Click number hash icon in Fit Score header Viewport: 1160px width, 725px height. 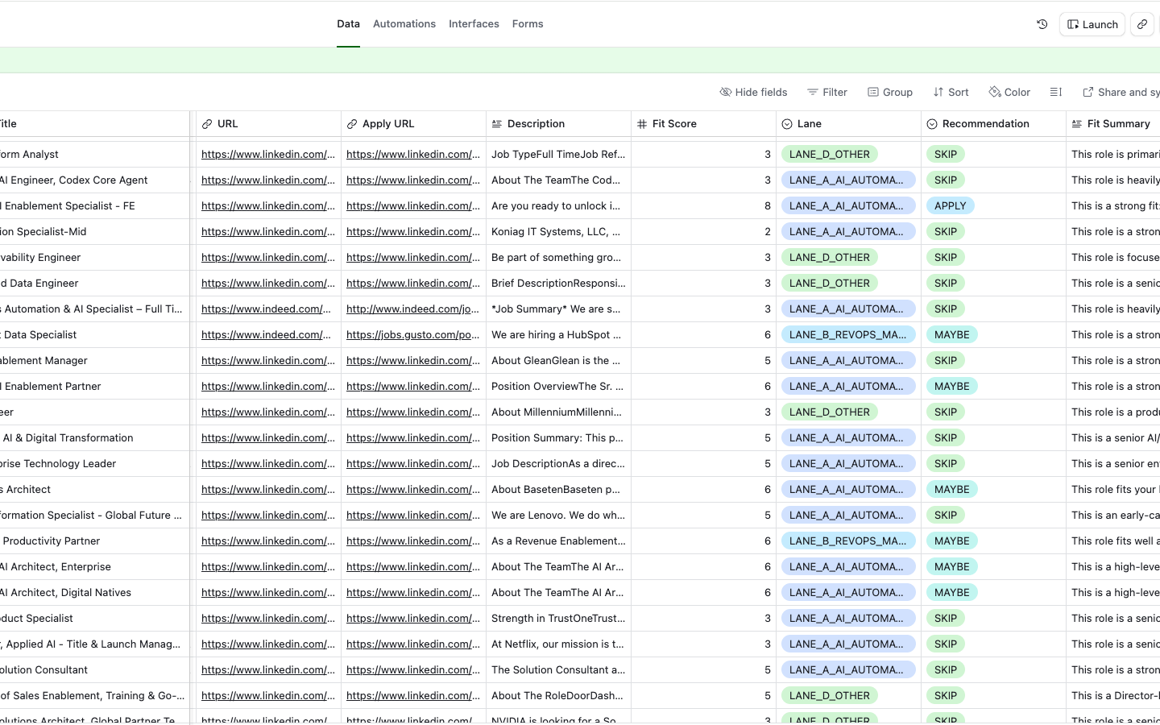click(x=642, y=124)
